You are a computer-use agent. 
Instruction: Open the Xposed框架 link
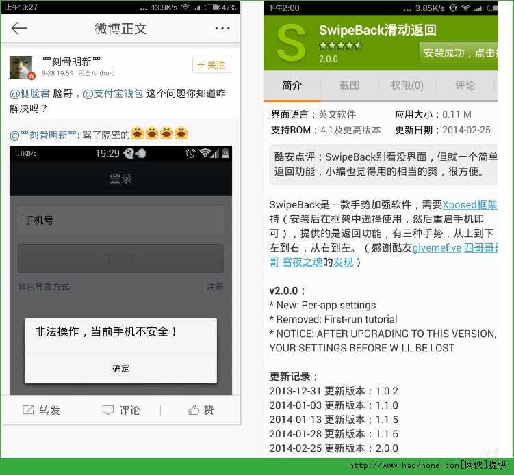tap(470, 205)
